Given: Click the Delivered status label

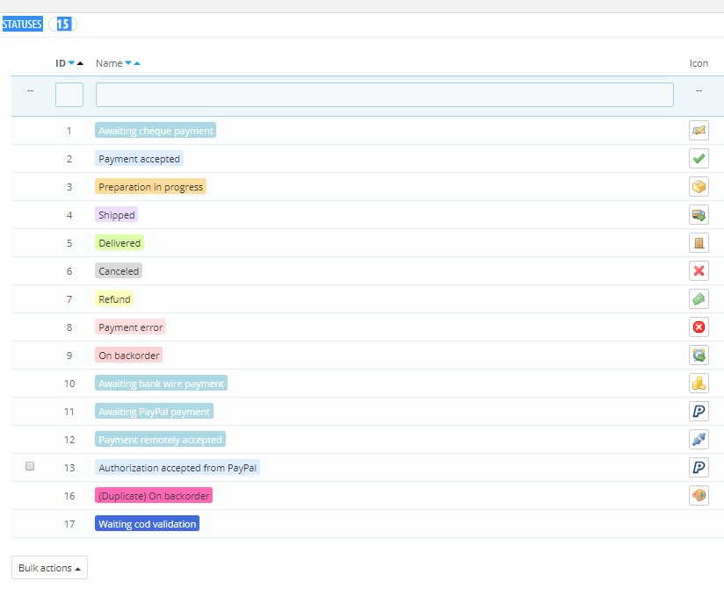Looking at the screenshot, I should (119, 243).
